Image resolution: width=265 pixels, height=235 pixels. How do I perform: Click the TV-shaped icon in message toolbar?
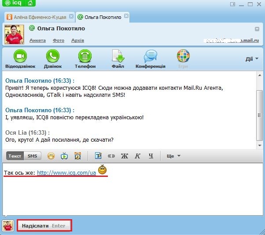pos(64,156)
